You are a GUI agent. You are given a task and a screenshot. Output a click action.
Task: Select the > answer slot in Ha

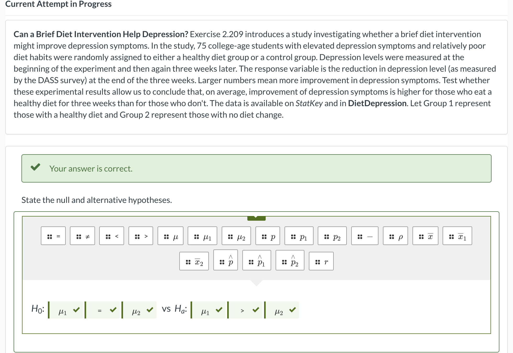(242, 310)
